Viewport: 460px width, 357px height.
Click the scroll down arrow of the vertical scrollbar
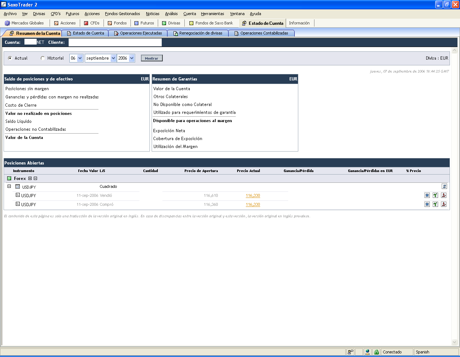pyautogui.click(x=454, y=342)
